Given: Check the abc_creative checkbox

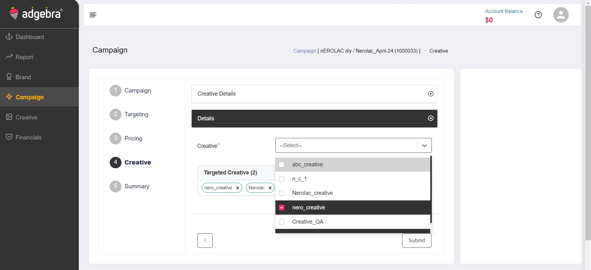Looking at the screenshot, I should pyautogui.click(x=282, y=165).
